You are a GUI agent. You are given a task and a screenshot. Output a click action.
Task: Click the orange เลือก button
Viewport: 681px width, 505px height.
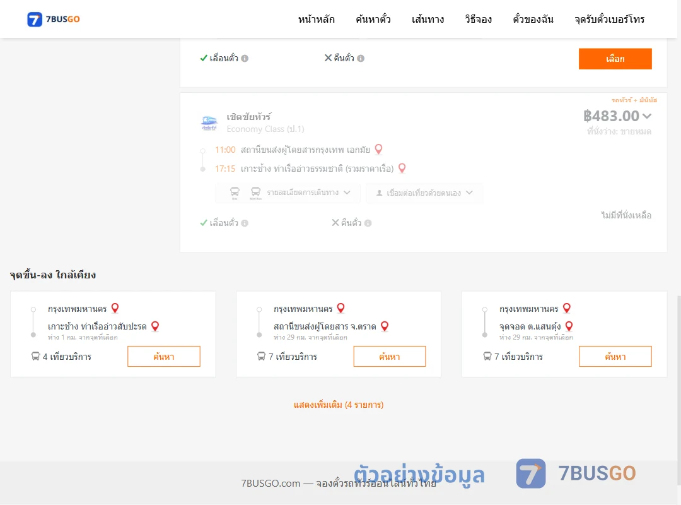[x=615, y=59]
